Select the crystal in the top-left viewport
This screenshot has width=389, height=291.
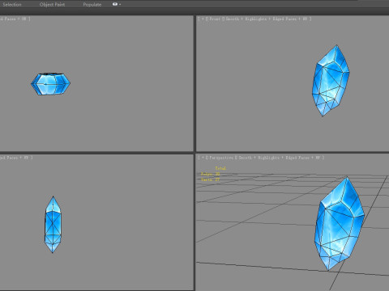click(50, 84)
